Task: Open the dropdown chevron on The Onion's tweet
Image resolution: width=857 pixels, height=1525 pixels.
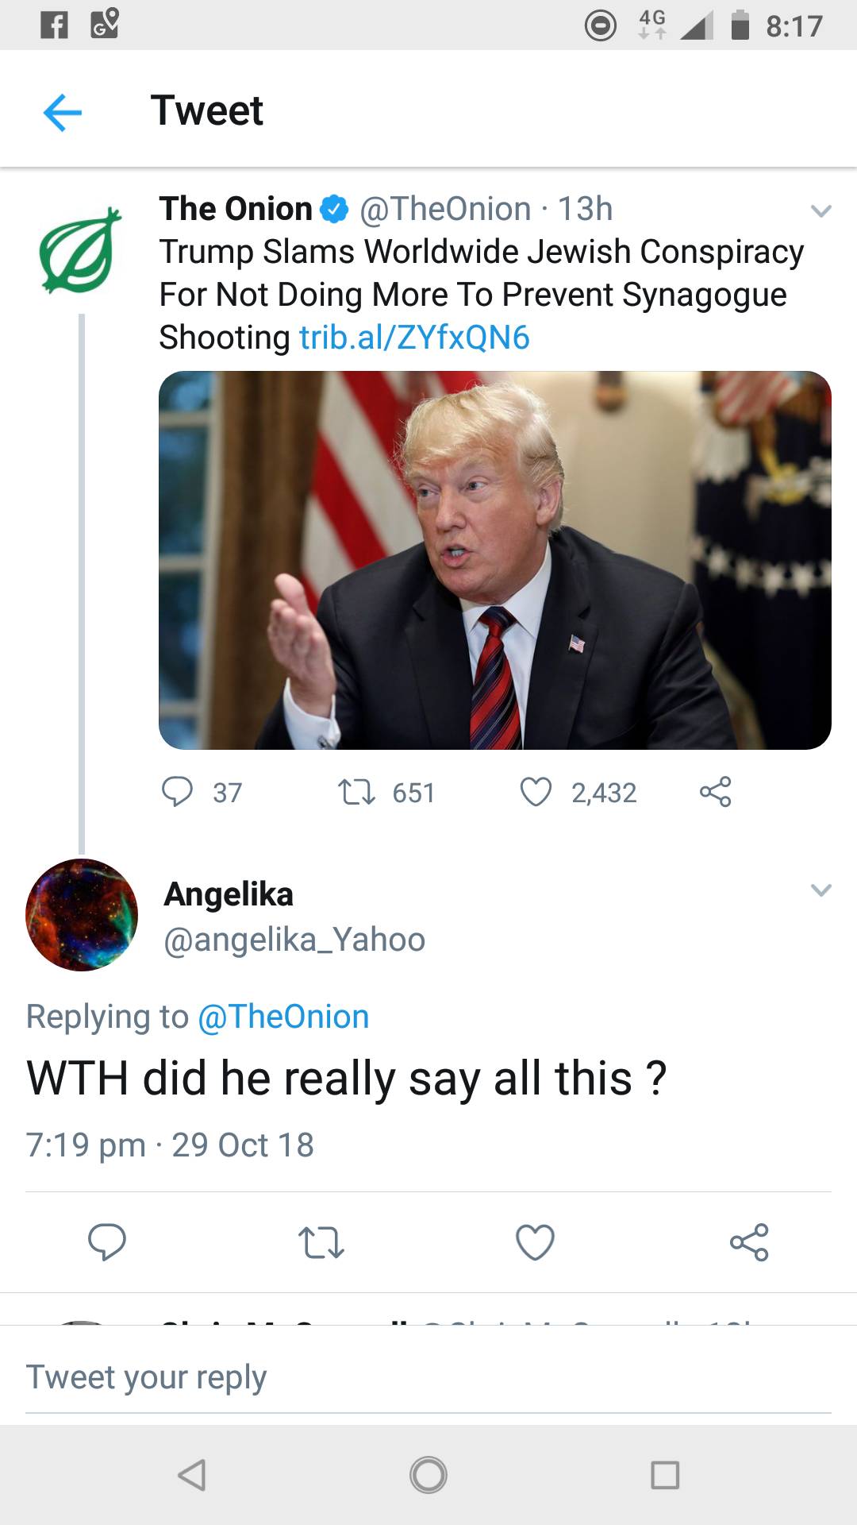Action: click(x=820, y=210)
